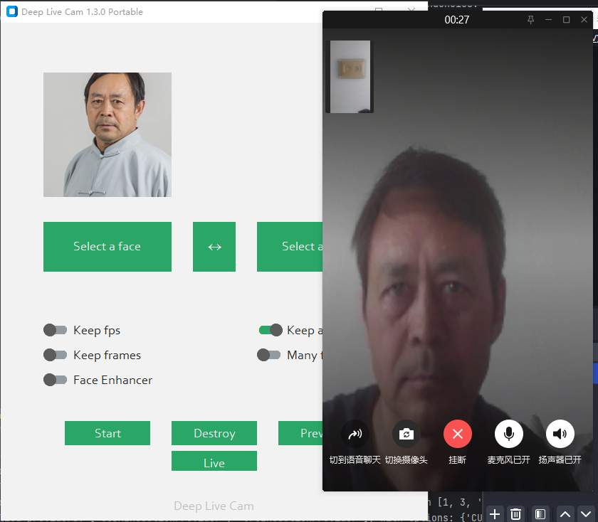Disable the green Keep audio toggle
This screenshot has height=522, width=598.
271,330
